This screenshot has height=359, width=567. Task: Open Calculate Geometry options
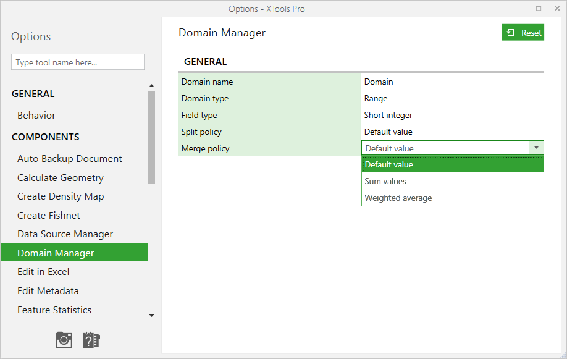(61, 178)
